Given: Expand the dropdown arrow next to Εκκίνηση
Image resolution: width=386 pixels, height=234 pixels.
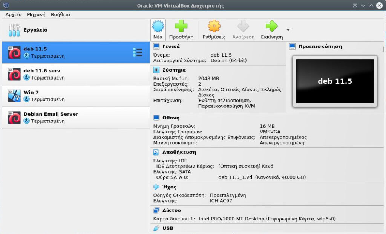Looking at the screenshot, I should click(288, 30).
